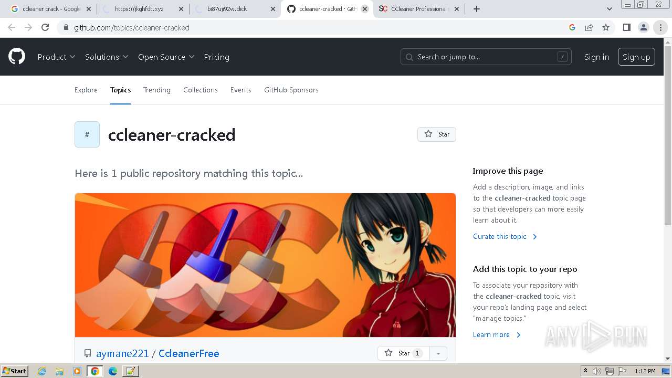672x378 pixels.
Task: Click the Windows Start button
Action: pos(14,371)
